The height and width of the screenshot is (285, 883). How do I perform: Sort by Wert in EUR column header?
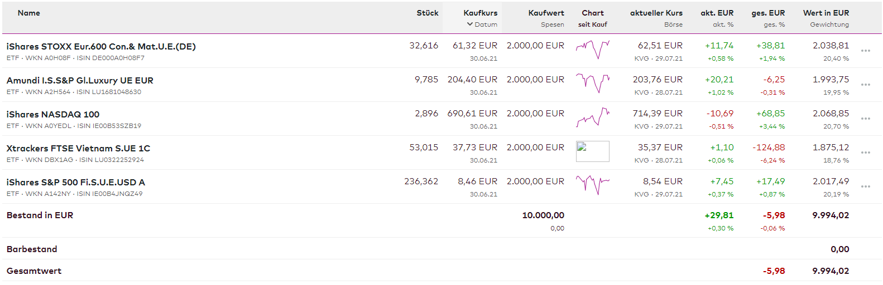click(826, 13)
